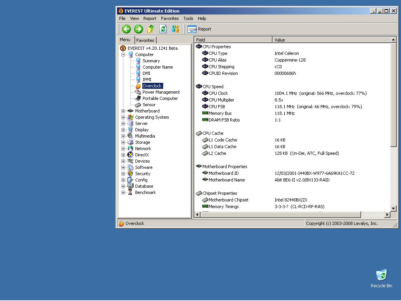Click the Motherboard category icon
The image size is (401, 301).
[130, 111]
